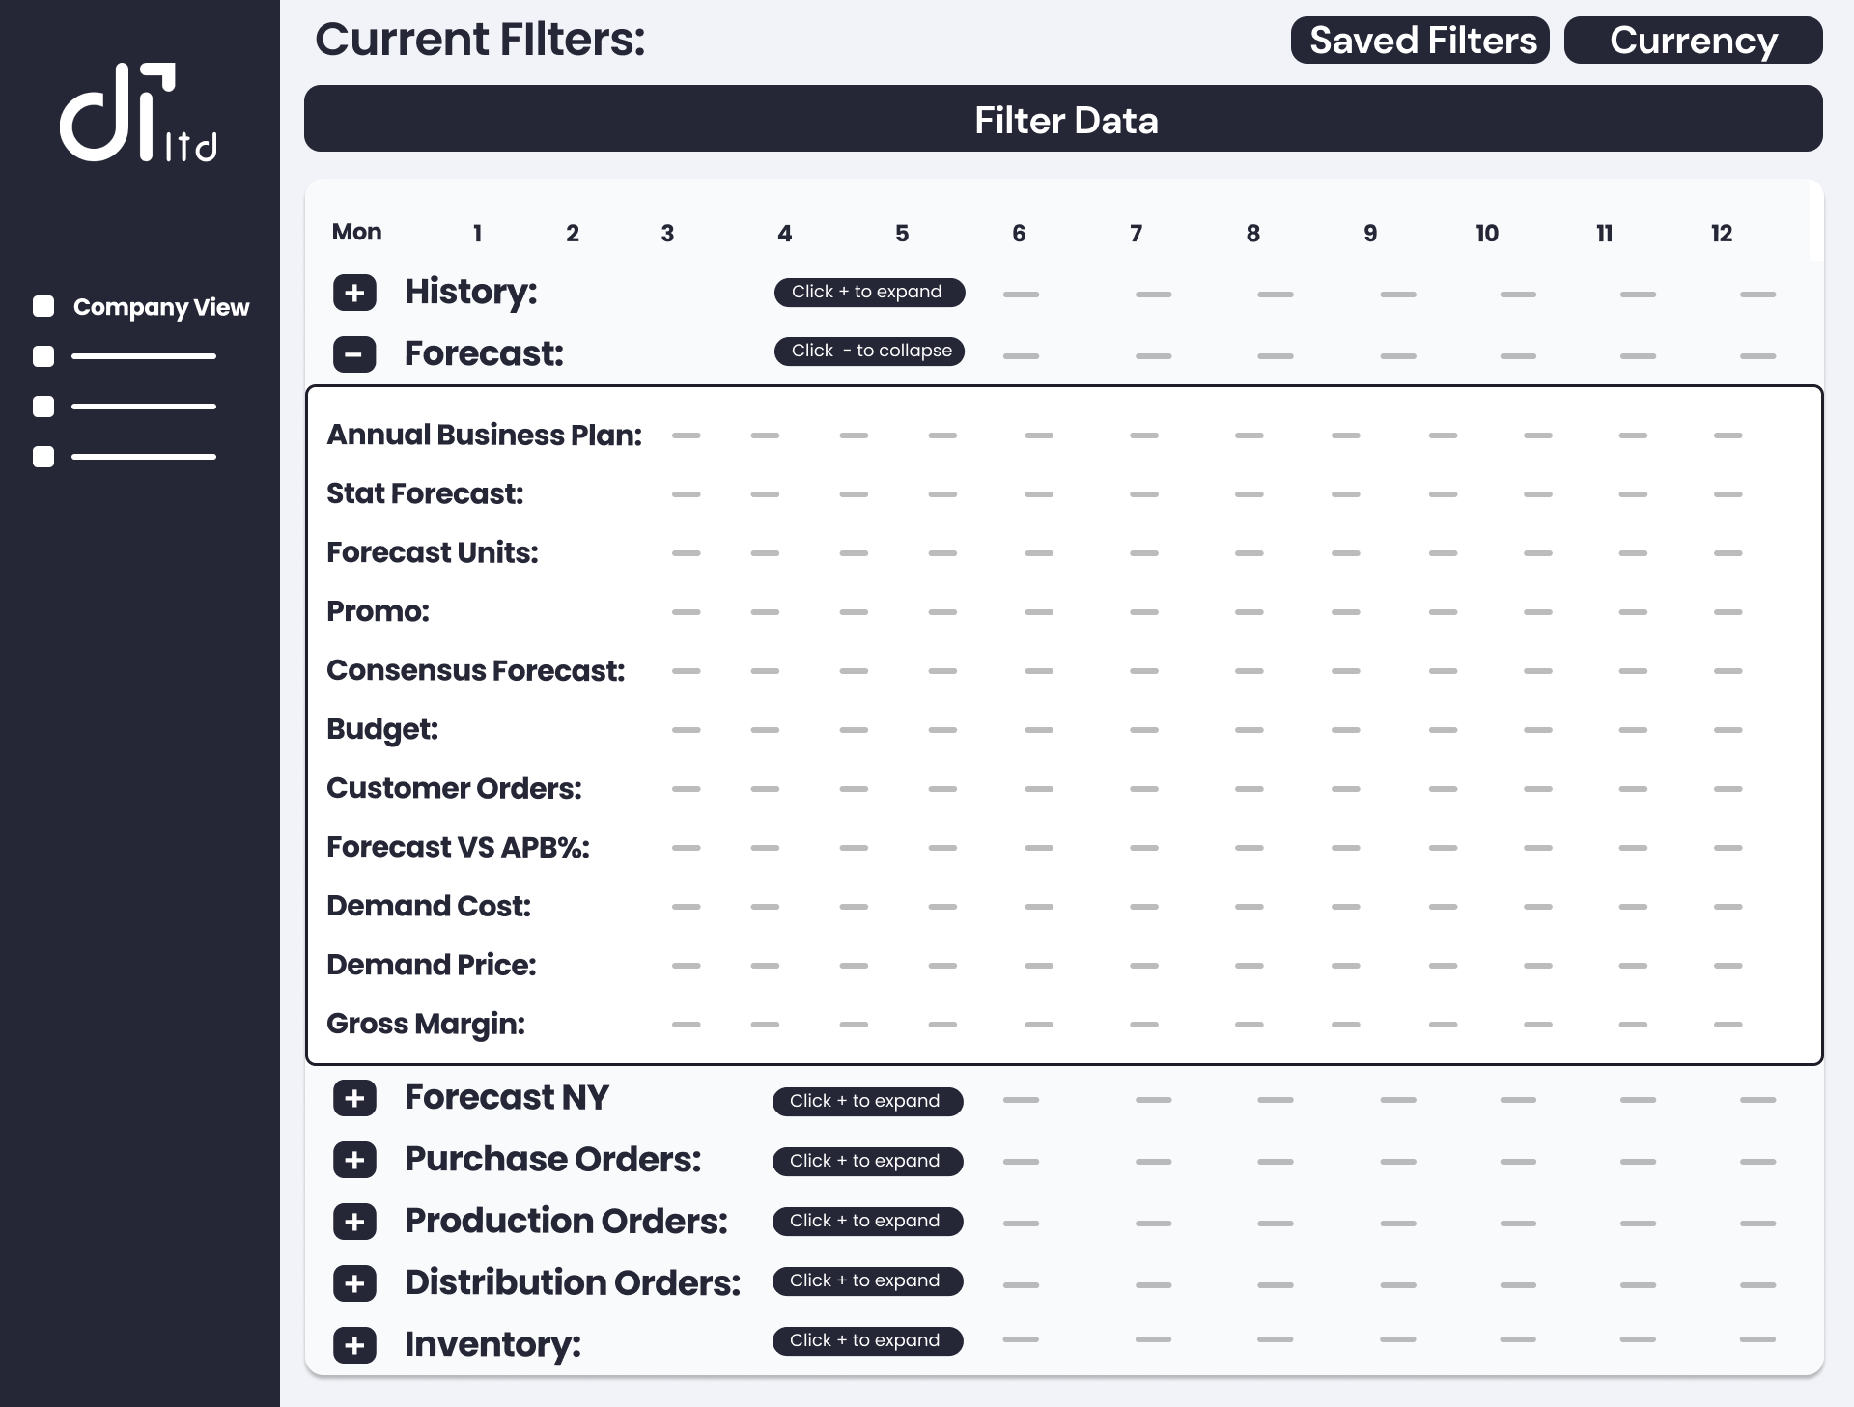The width and height of the screenshot is (1854, 1407).
Task: Select the Promo row label
Action: tap(378, 612)
